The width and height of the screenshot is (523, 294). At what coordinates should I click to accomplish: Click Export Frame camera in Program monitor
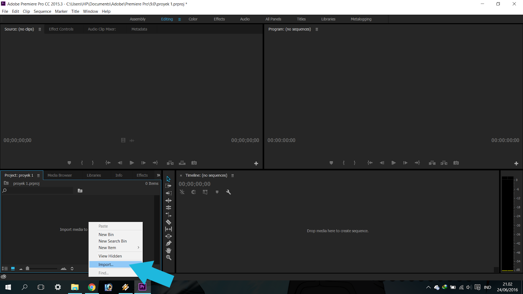point(456,163)
